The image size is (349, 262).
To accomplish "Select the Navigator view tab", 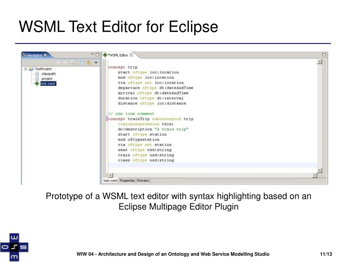I will click(34, 55).
